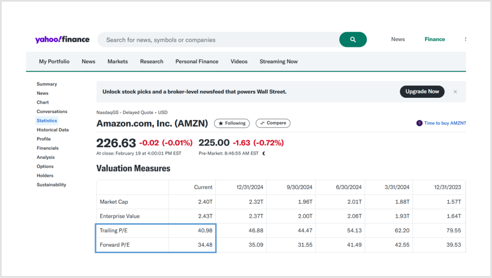Open Financials from the sidebar

pos(48,148)
